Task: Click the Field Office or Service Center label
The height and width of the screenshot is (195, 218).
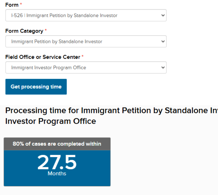Action: pos(43,57)
